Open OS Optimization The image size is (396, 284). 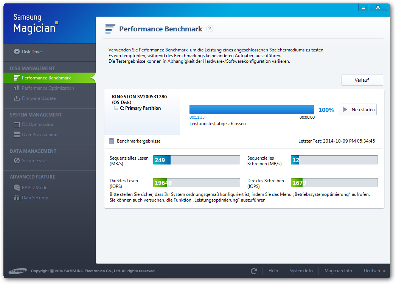38,124
